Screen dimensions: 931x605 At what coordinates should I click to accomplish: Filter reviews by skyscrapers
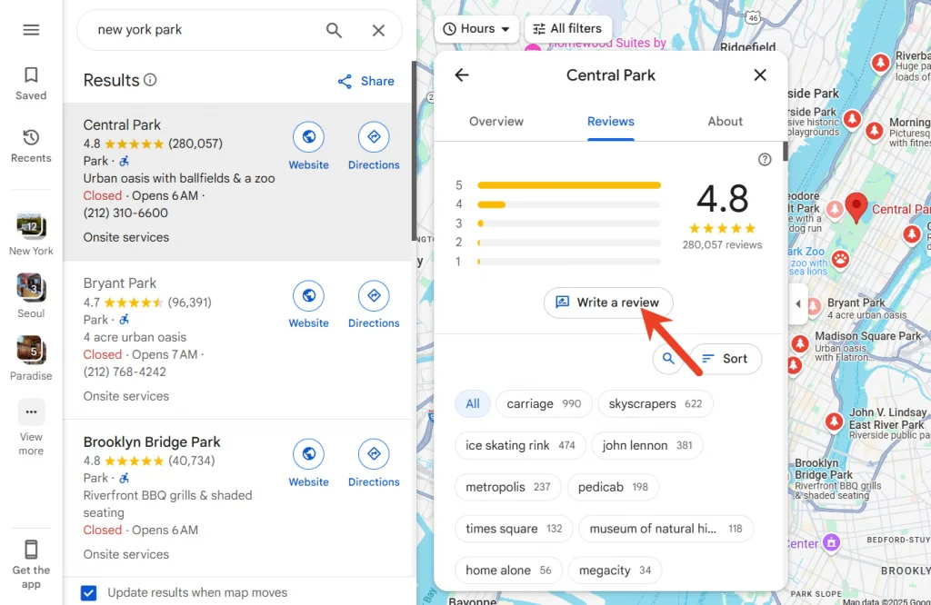[656, 404]
